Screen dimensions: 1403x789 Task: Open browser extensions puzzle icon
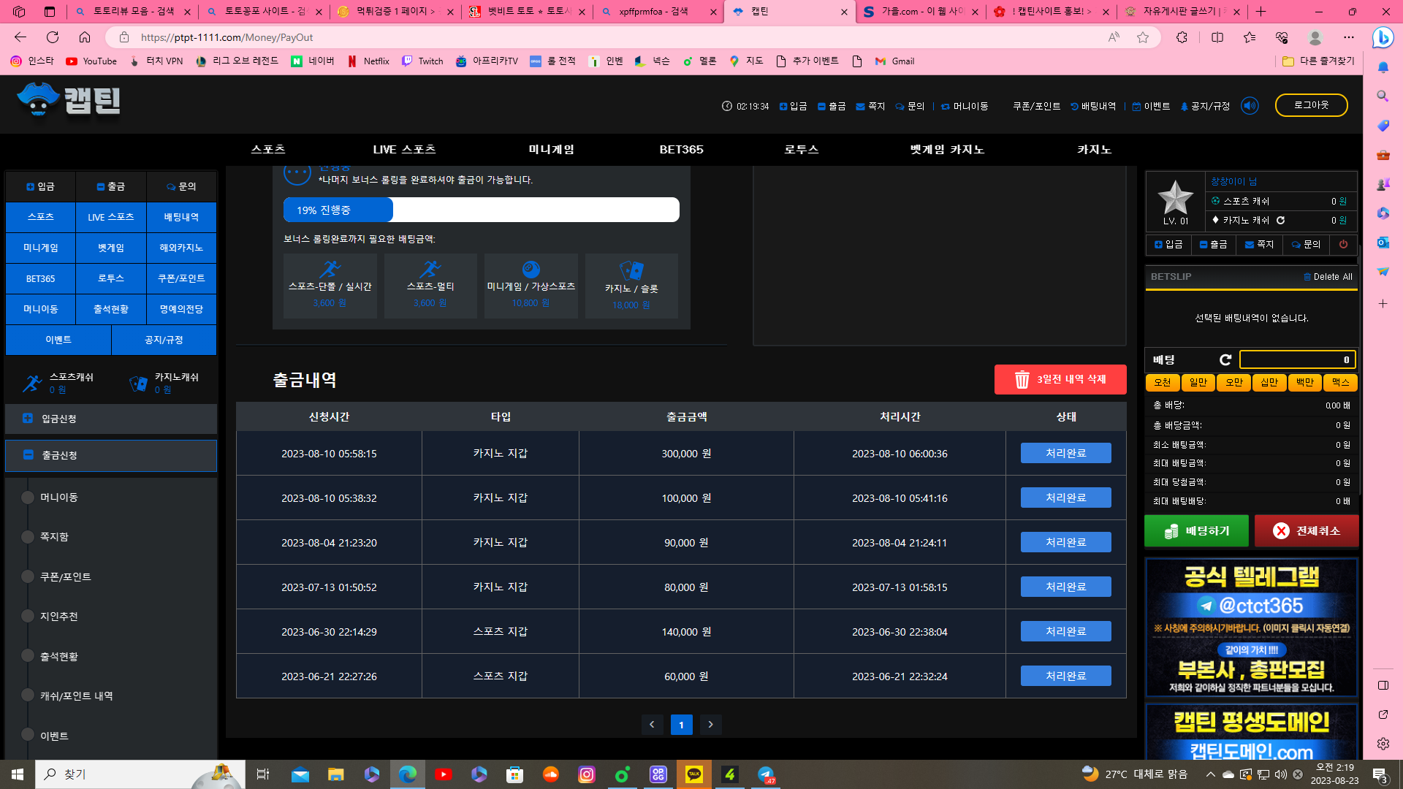pyautogui.click(x=1182, y=37)
